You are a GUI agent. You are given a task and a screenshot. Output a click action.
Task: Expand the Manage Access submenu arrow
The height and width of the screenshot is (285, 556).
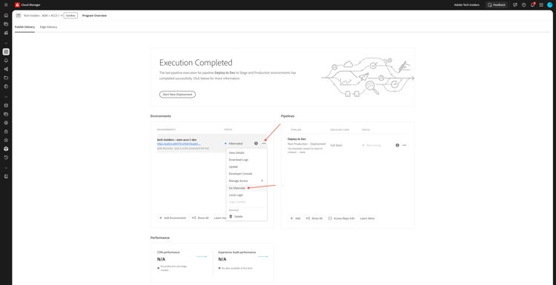(x=262, y=181)
